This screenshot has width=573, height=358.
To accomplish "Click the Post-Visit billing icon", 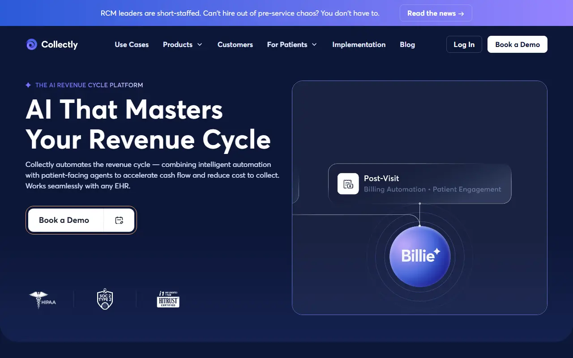I will click(348, 184).
